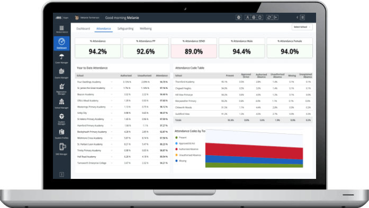Click the % Attendance Male 94.4% card
Screen dimensions: 369x208
(242, 48)
